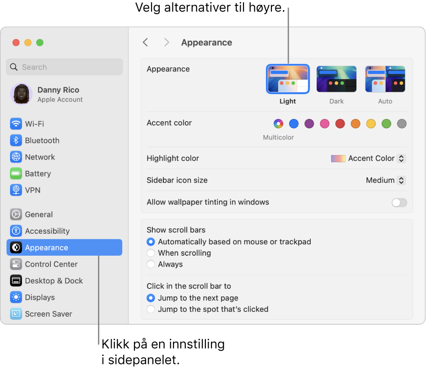Open VPN settings via its icon

click(16, 190)
